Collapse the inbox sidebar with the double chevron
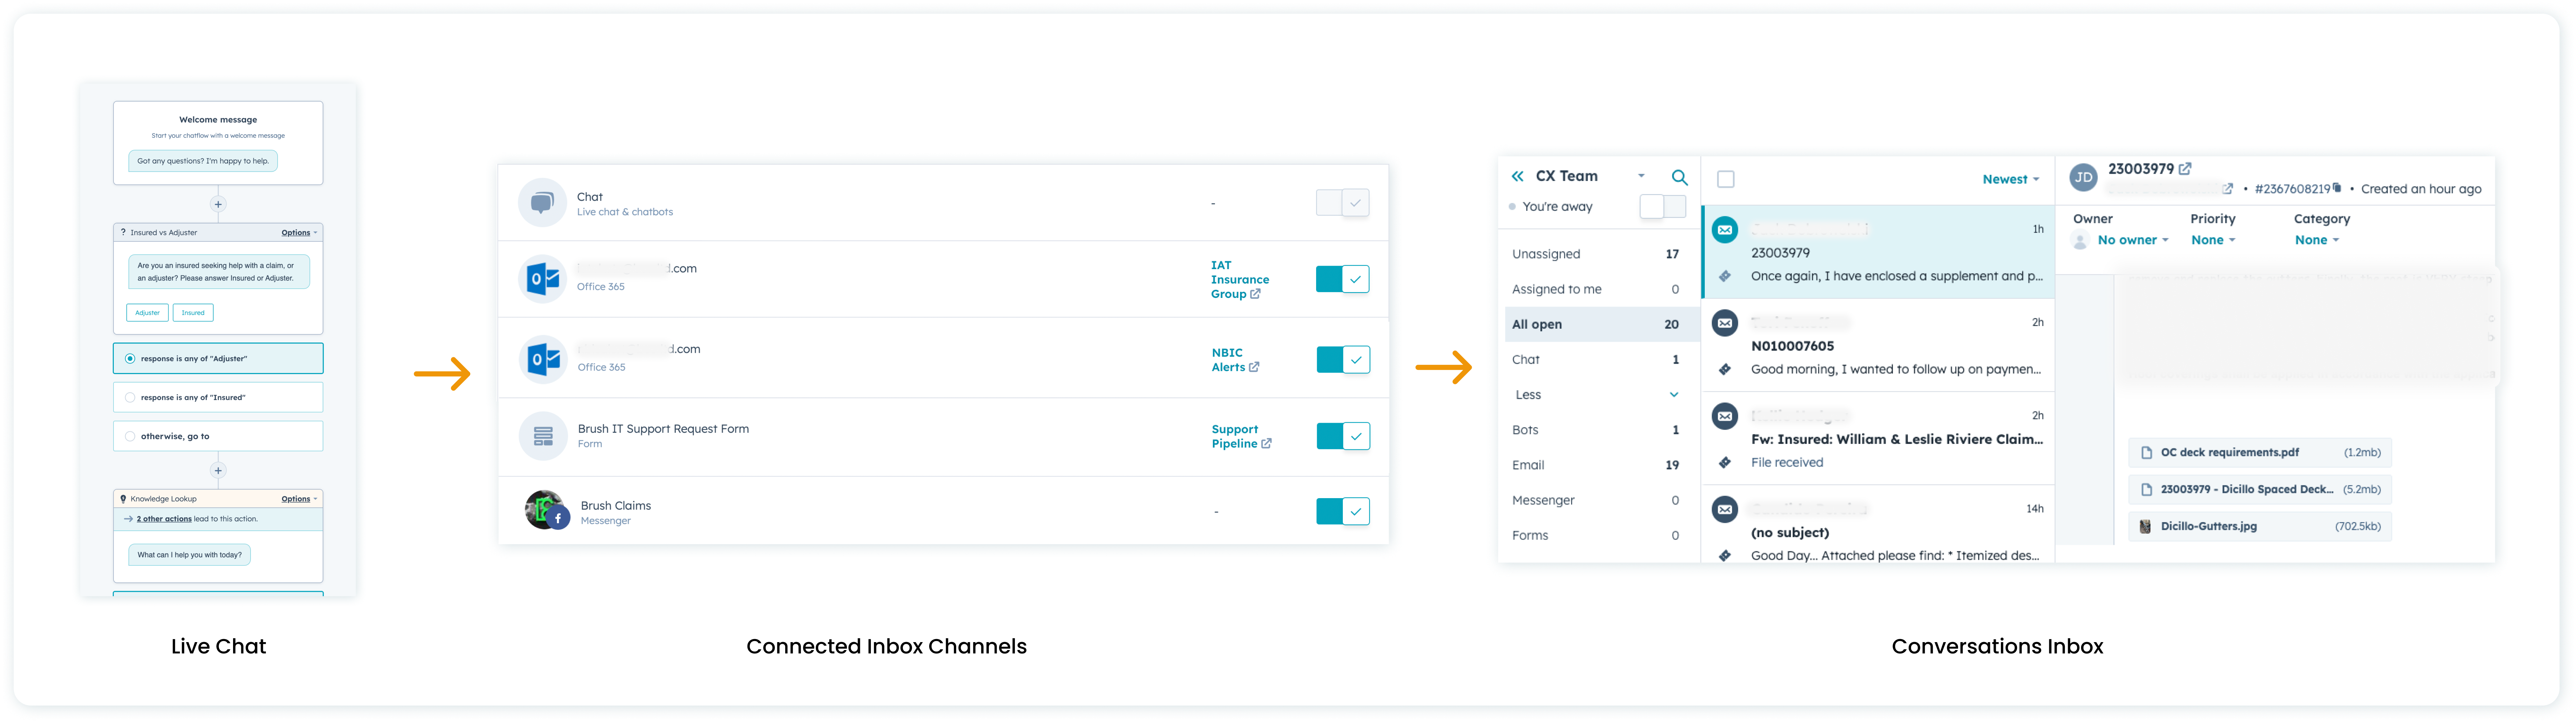 pos(1517,176)
